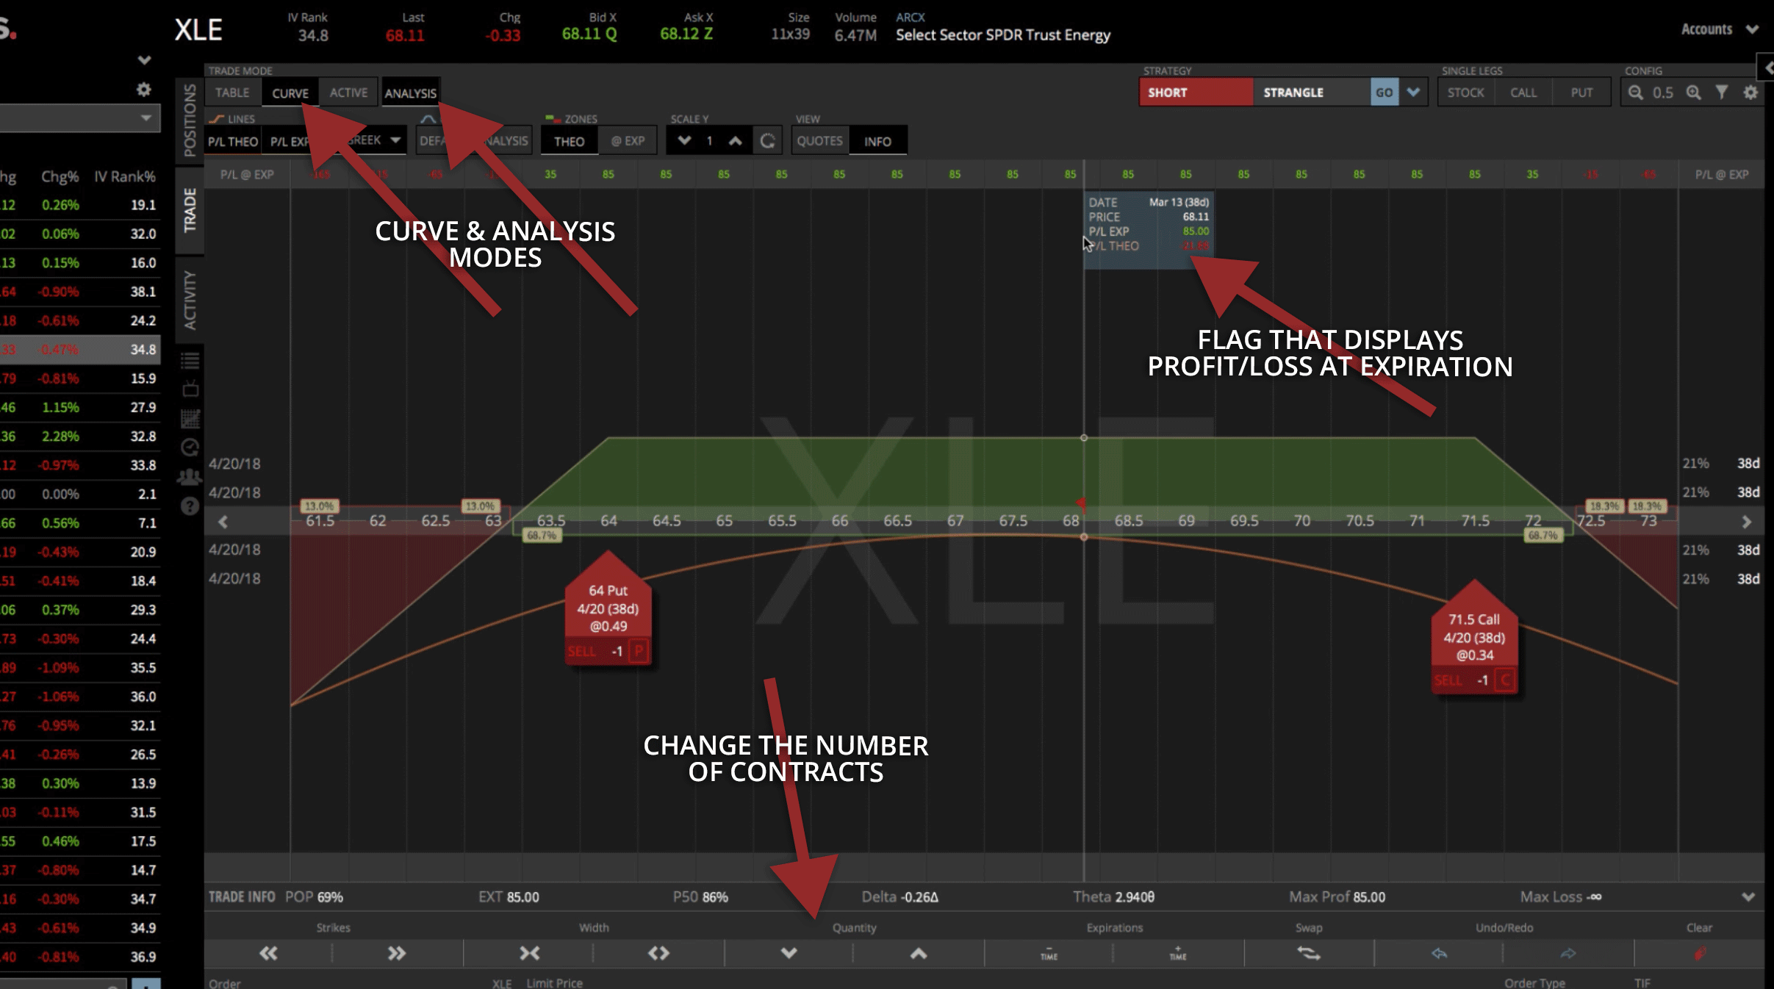Switch to the ACTIVE trade mode

(348, 93)
